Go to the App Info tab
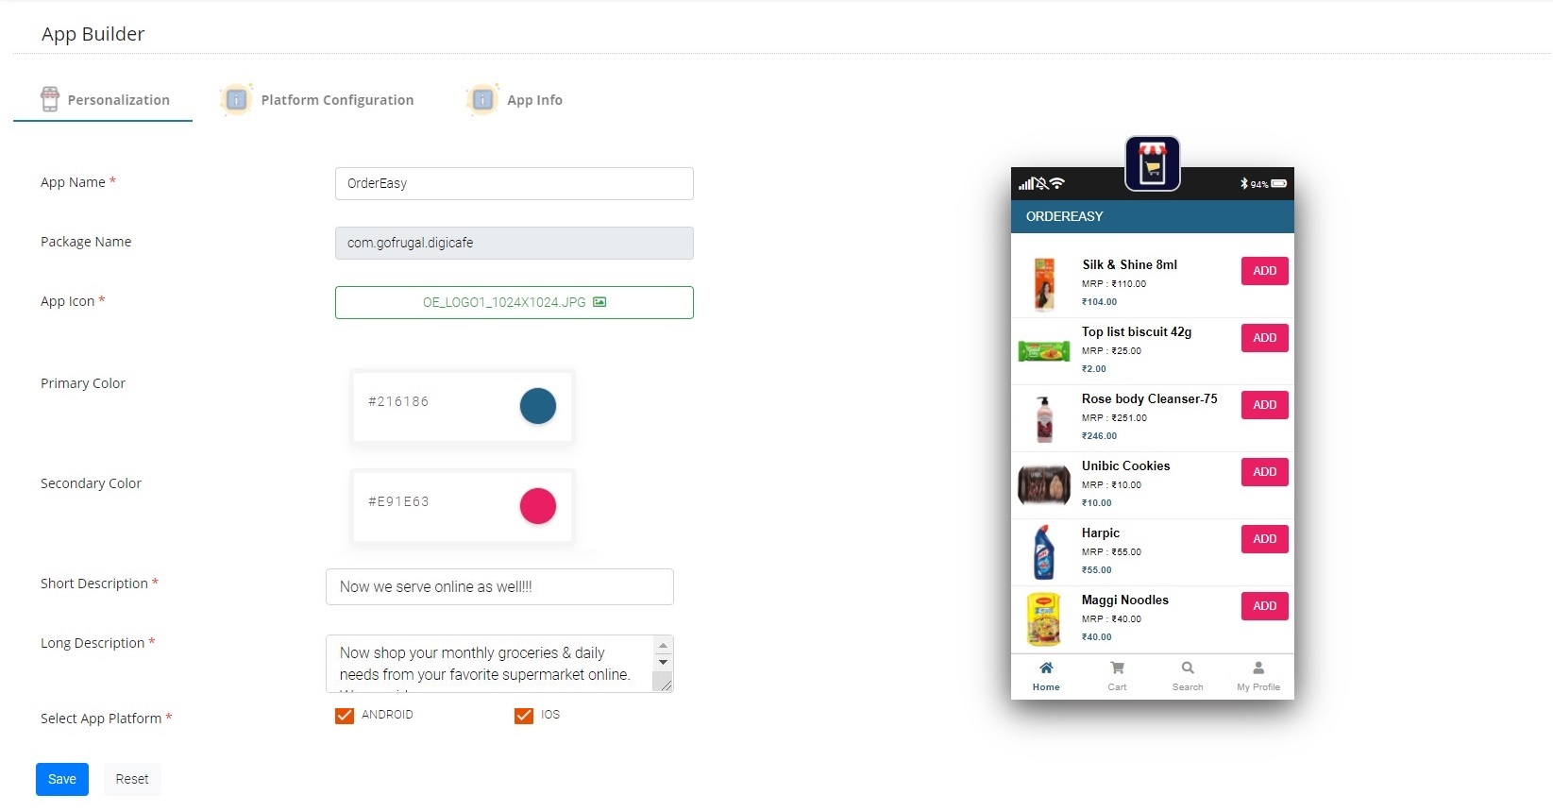Viewport: 1553px width, 812px height. 515,99
